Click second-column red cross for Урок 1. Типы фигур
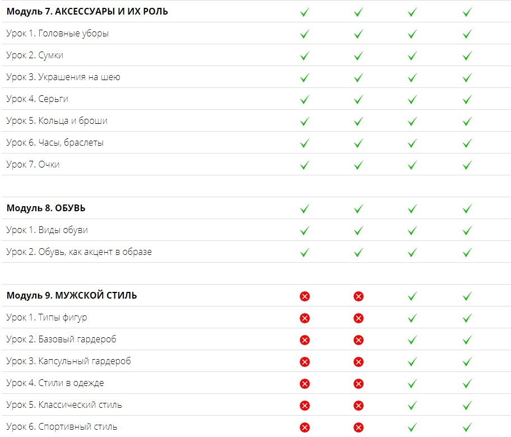Image resolution: width=511 pixels, height=437 pixels. [x=359, y=318]
